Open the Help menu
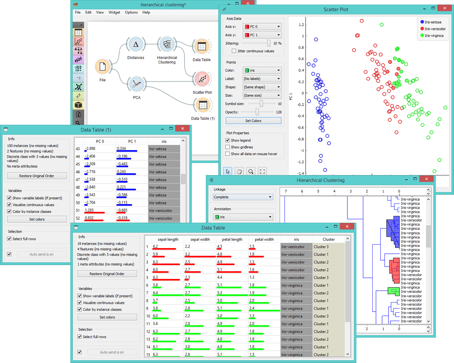 (146, 12)
